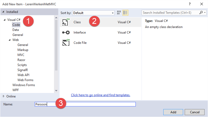Image resolution: width=208 pixels, height=117 pixels.
Task: Open the online templates link
Action: (101, 95)
